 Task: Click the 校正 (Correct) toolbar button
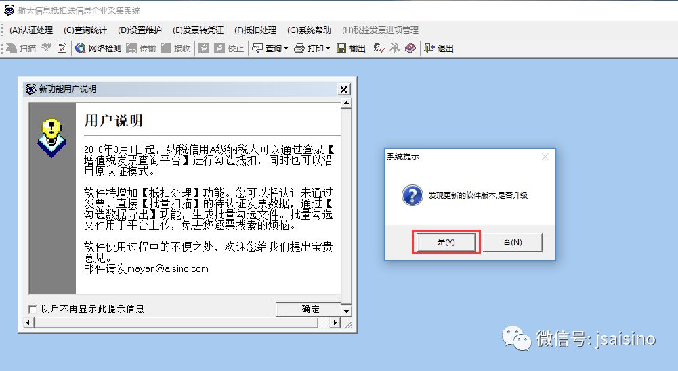[230, 48]
